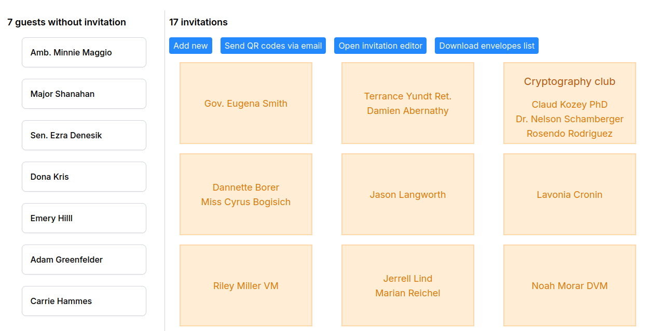This screenshot has height=331, width=659.
Task: Click the Add new button
Action: (190, 46)
